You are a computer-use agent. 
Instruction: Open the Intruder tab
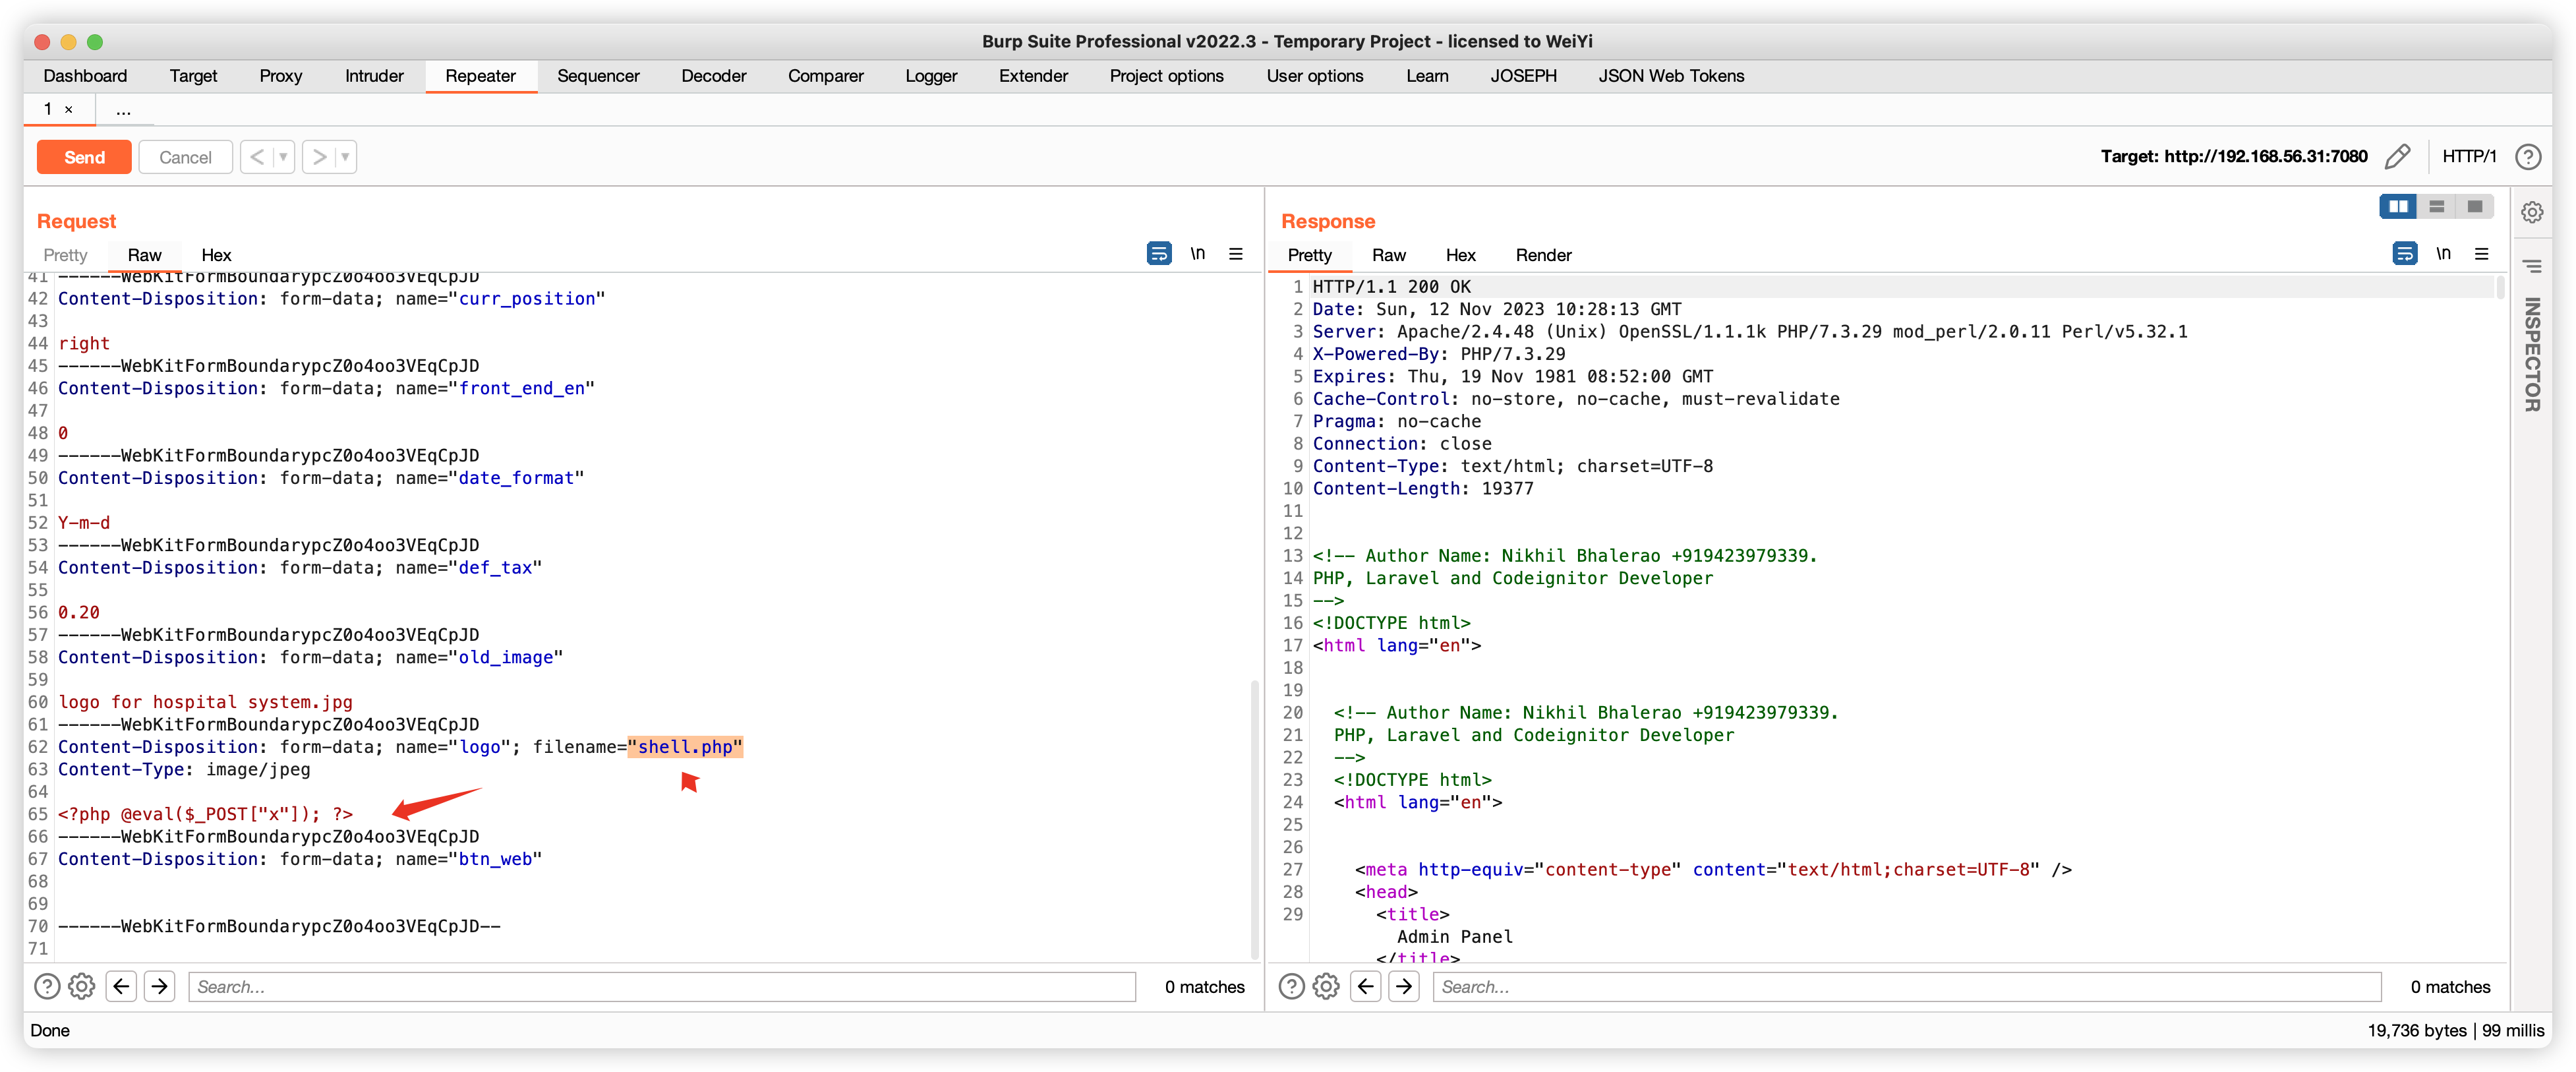374,76
